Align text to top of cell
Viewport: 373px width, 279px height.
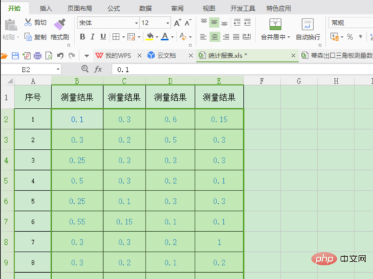[204, 22]
